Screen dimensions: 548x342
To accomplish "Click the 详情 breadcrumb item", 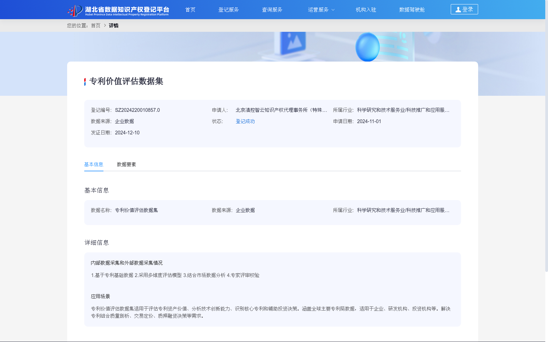I will tap(114, 26).
